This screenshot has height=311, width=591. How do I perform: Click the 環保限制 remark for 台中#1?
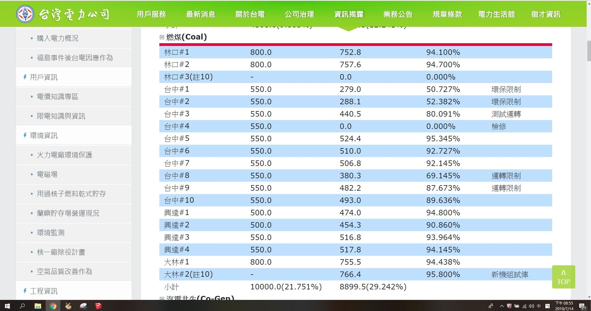(506, 89)
